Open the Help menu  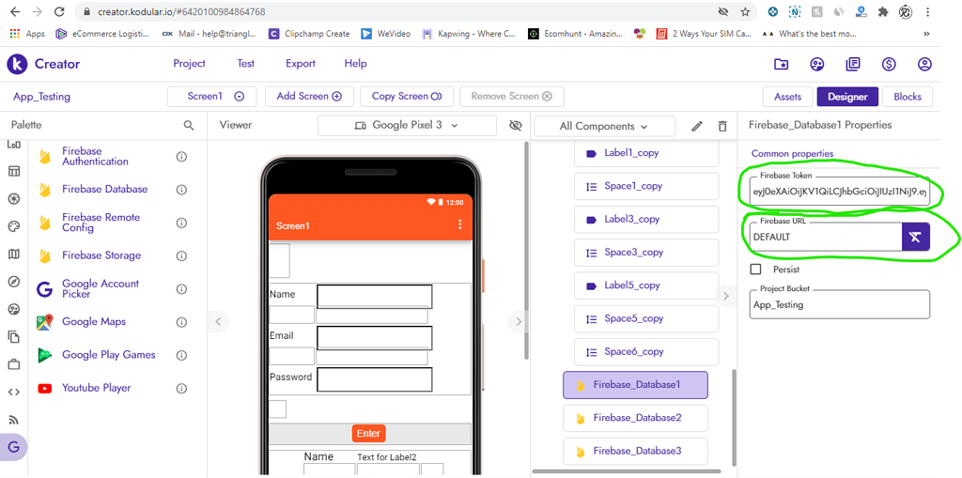(x=355, y=64)
